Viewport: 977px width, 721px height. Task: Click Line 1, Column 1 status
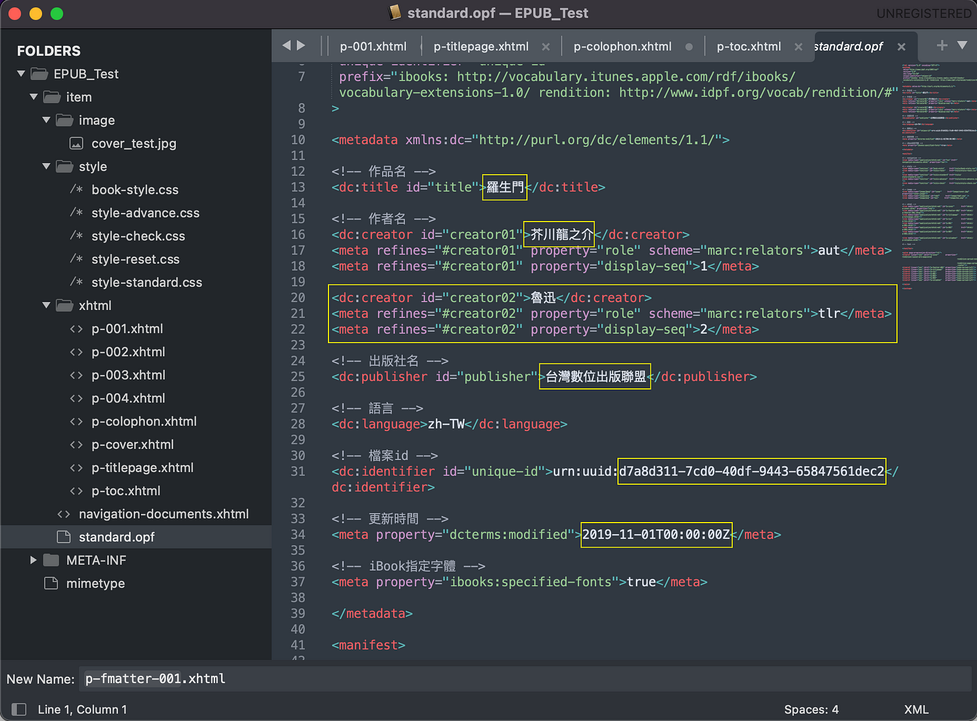tap(82, 709)
